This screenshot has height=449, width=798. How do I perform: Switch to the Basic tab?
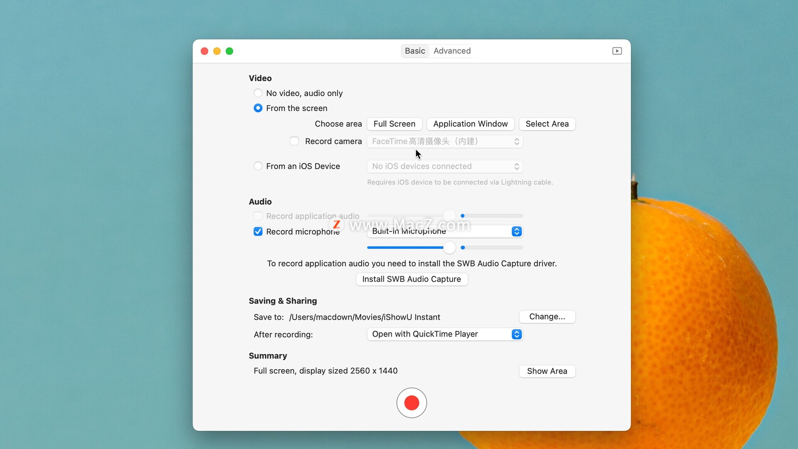pyautogui.click(x=415, y=51)
